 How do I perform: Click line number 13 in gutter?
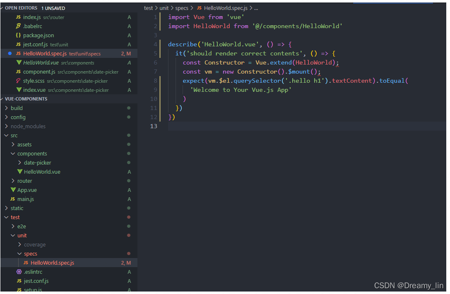154,126
